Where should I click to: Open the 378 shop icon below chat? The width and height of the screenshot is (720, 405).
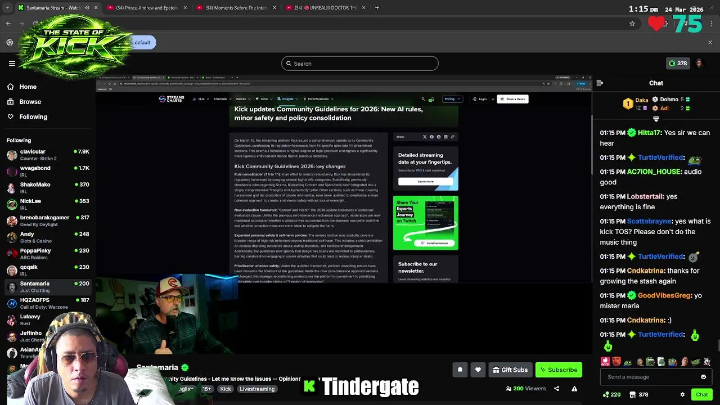[x=639, y=394]
